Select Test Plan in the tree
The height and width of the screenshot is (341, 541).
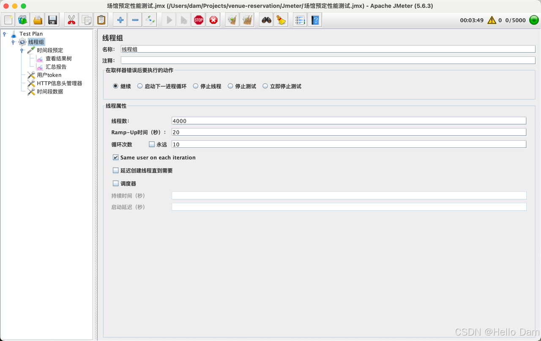point(31,34)
